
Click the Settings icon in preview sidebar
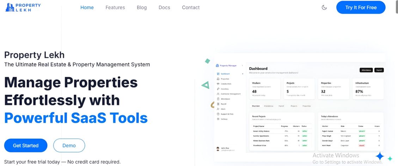tap(218, 119)
